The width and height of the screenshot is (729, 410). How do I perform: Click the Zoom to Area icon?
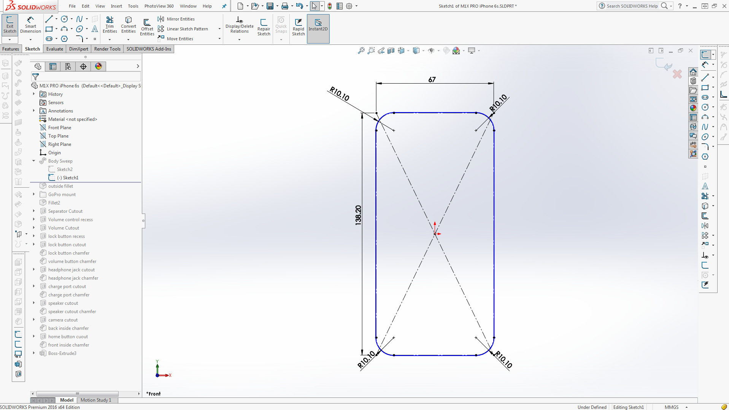click(x=371, y=51)
